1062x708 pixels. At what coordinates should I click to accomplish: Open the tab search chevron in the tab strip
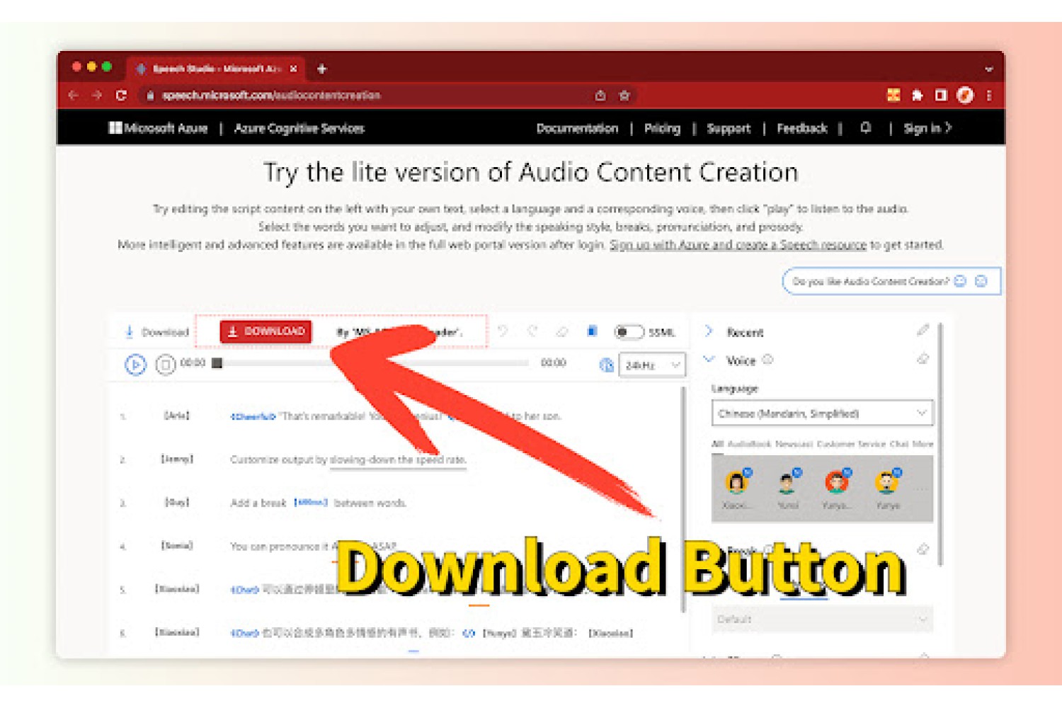(989, 69)
